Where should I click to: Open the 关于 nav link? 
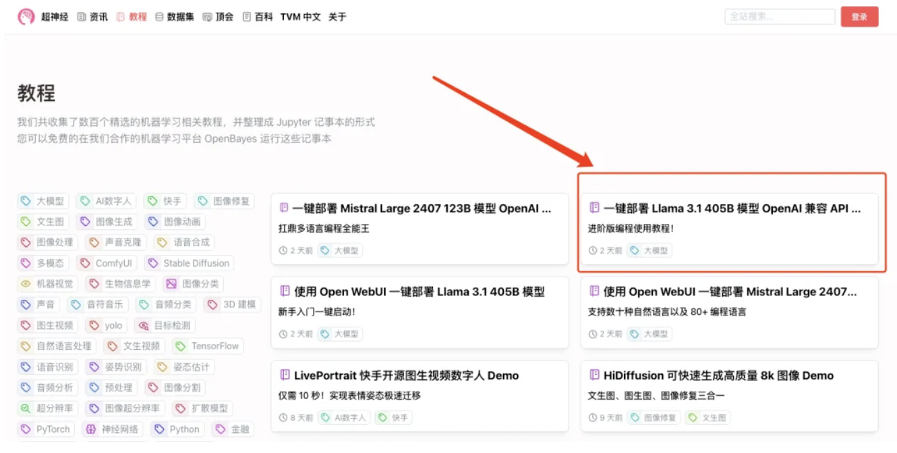[337, 17]
